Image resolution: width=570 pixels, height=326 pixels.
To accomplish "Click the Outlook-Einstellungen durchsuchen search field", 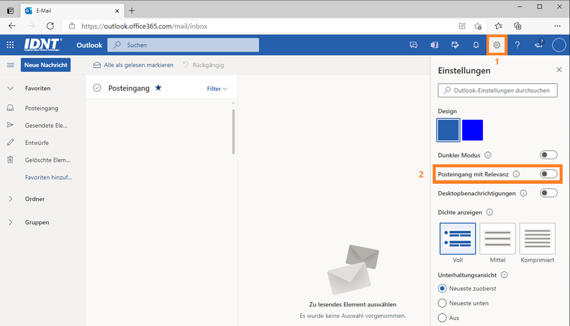I will point(497,90).
